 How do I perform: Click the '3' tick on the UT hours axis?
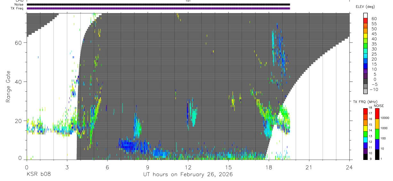[67, 167]
